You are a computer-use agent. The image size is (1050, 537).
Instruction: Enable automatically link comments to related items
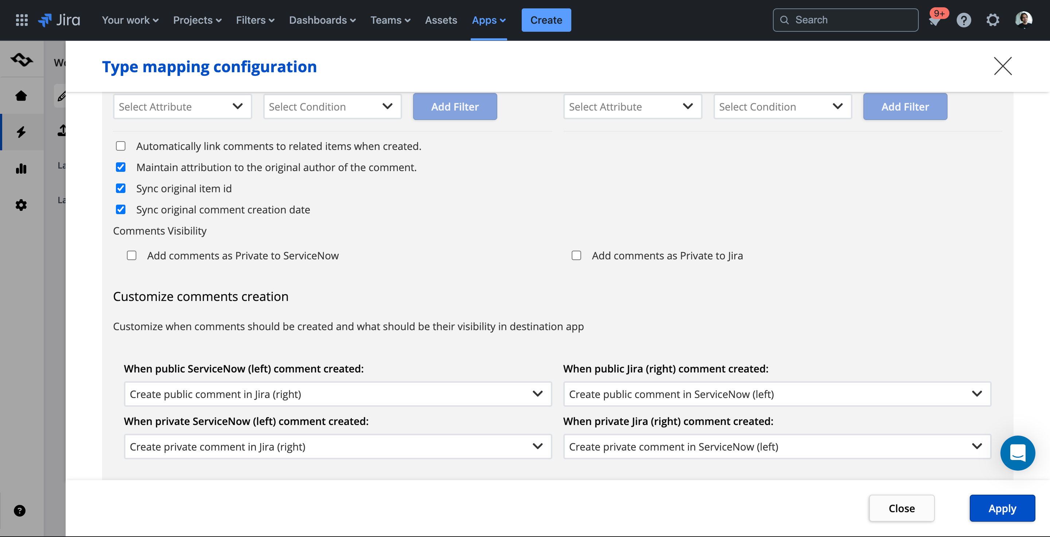121,146
